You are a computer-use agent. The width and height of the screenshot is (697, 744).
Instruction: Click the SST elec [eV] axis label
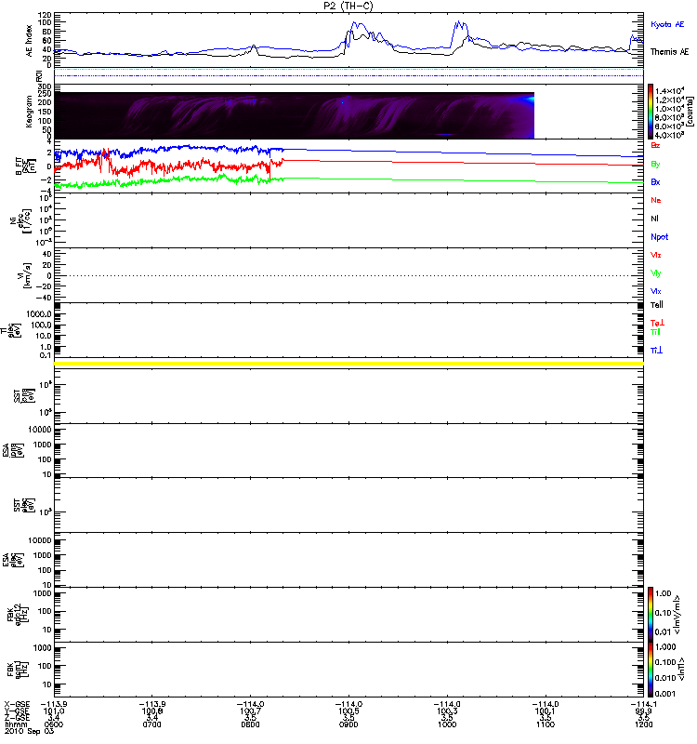click(x=24, y=505)
